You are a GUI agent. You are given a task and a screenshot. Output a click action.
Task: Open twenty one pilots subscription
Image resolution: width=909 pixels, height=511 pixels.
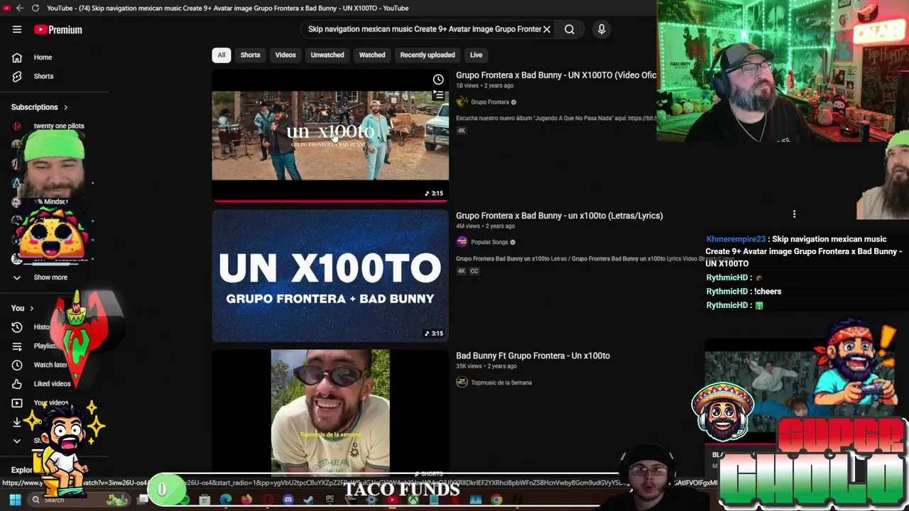pos(59,126)
